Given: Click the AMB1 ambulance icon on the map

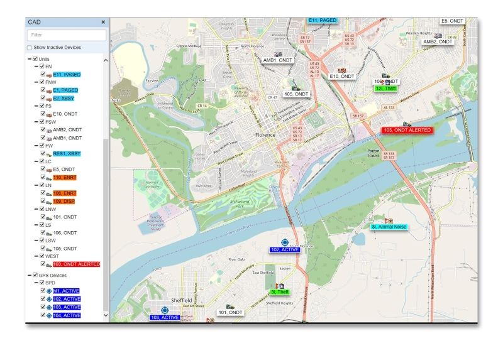Looking at the screenshot, I should [x=278, y=54].
